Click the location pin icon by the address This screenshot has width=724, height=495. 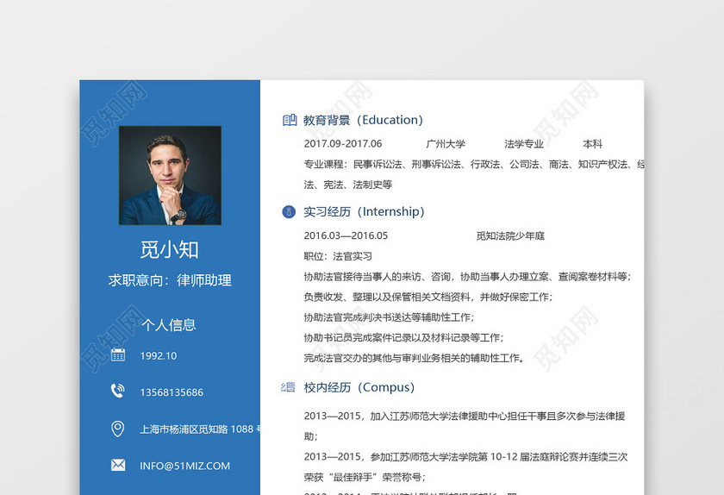coord(118,429)
